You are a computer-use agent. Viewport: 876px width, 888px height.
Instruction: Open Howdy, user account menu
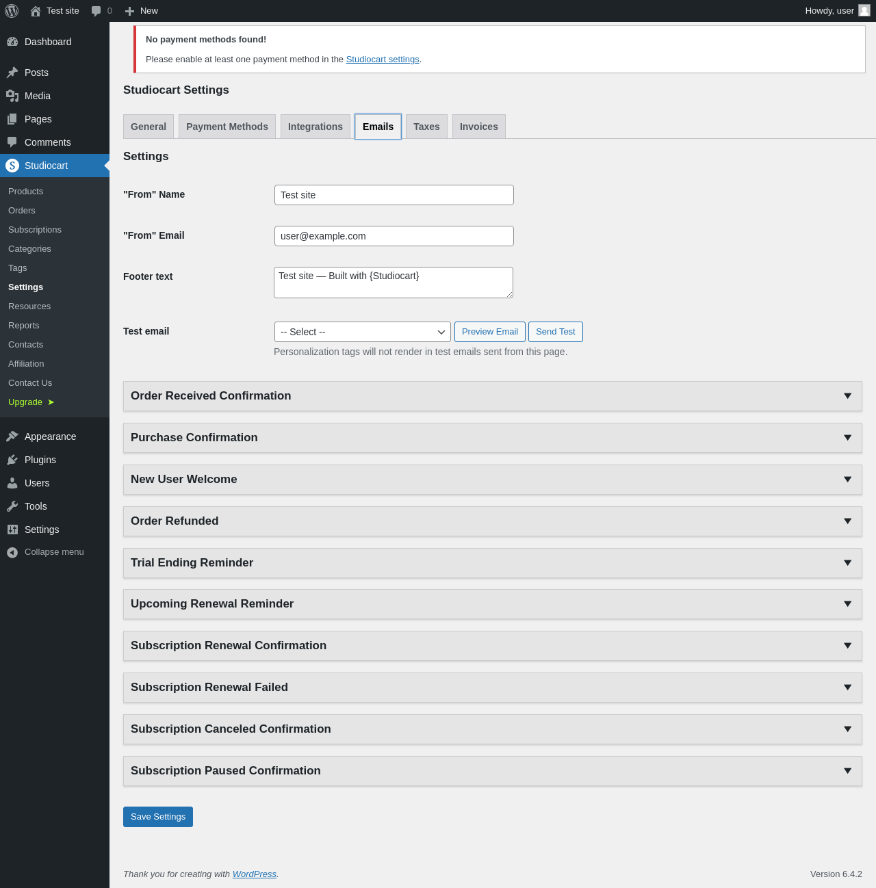point(838,11)
